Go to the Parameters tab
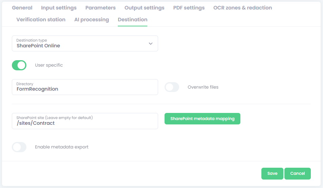 tap(100, 8)
